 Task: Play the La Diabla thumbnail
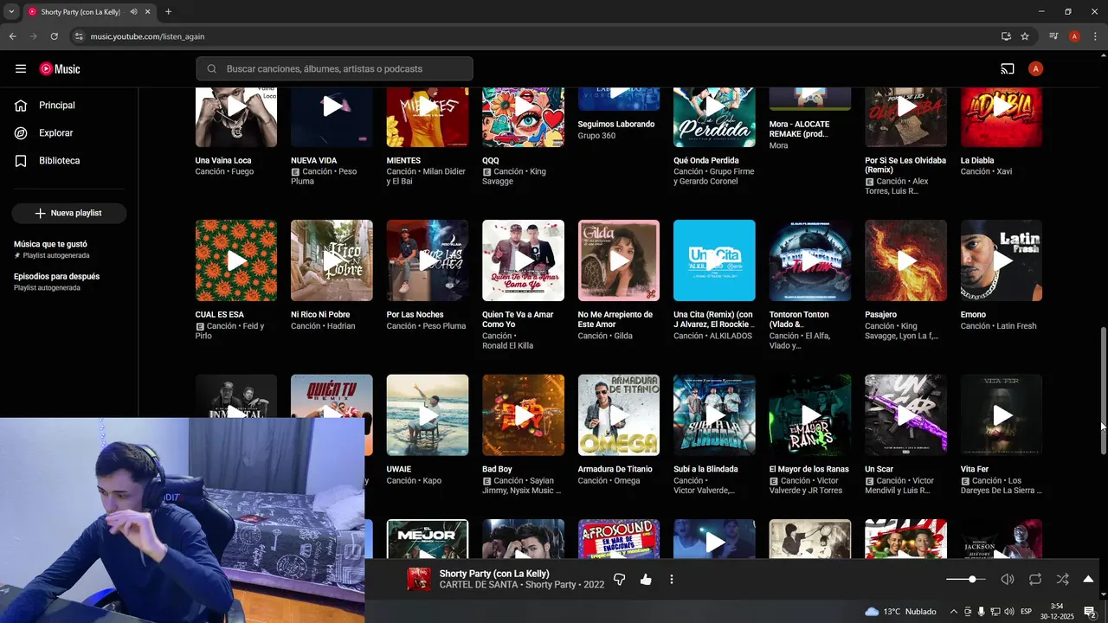point(1002,117)
